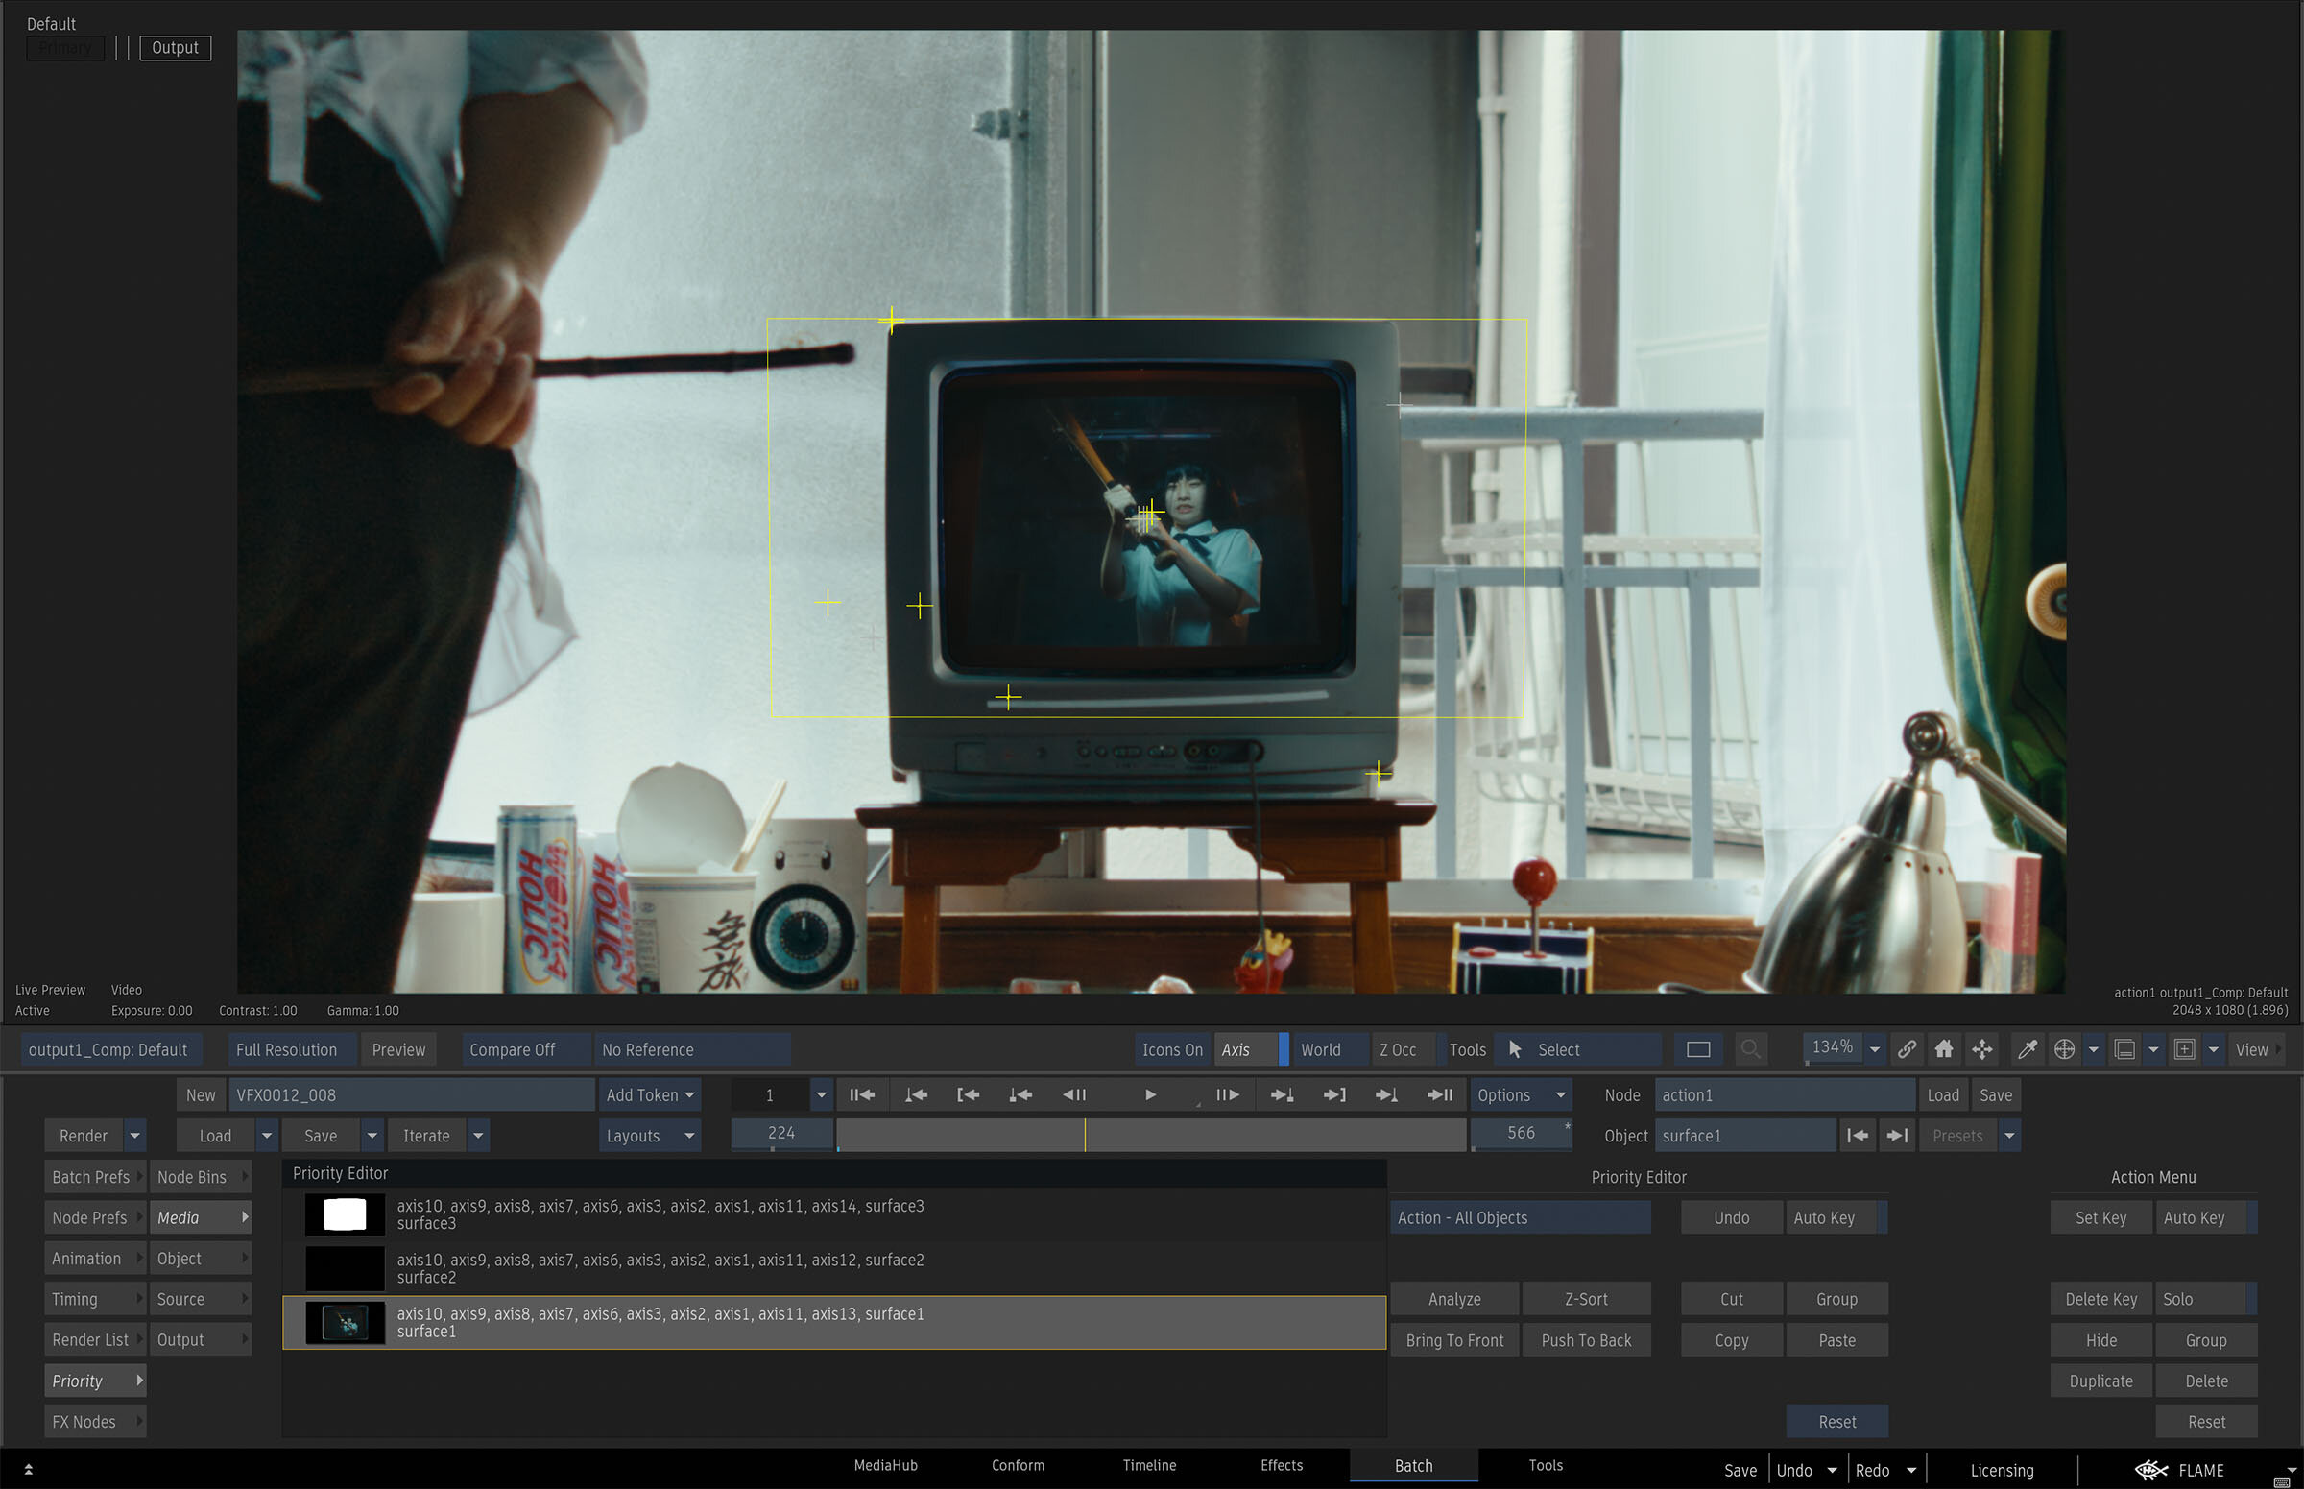Image resolution: width=2304 pixels, height=1489 pixels.
Task: Open the Action - All Objects dropdown
Action: (1519, 1217)
